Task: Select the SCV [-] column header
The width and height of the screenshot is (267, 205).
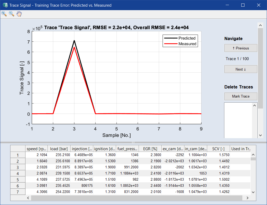Action: (218, 149)
